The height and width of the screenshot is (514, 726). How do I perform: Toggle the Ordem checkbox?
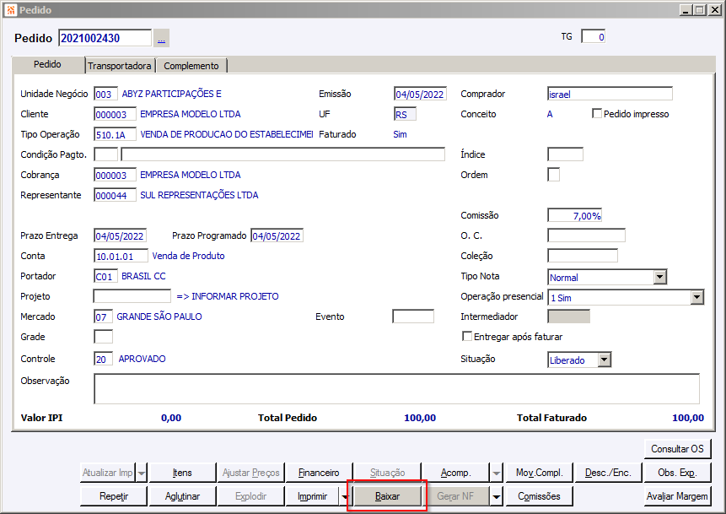point(553,175)
